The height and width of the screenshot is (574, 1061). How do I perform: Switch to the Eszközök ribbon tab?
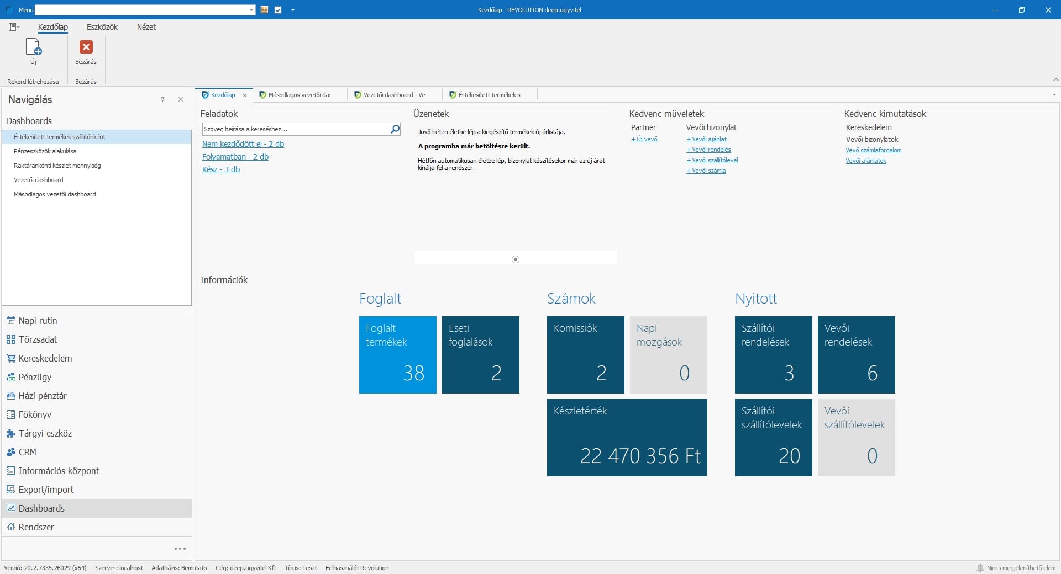(102, 27)
